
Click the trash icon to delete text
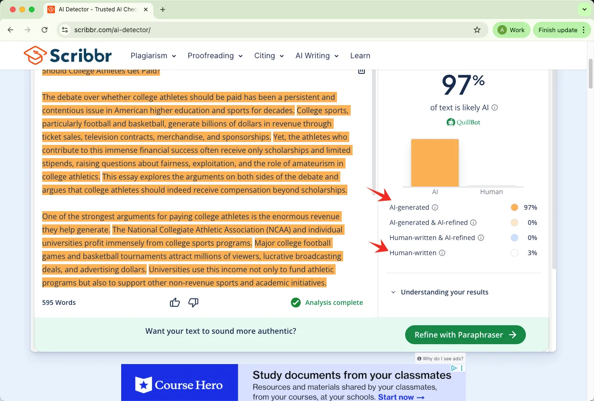(361, 71)
